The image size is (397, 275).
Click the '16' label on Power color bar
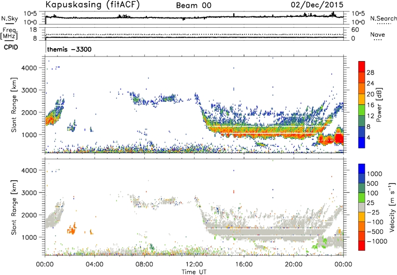[370, 105]
